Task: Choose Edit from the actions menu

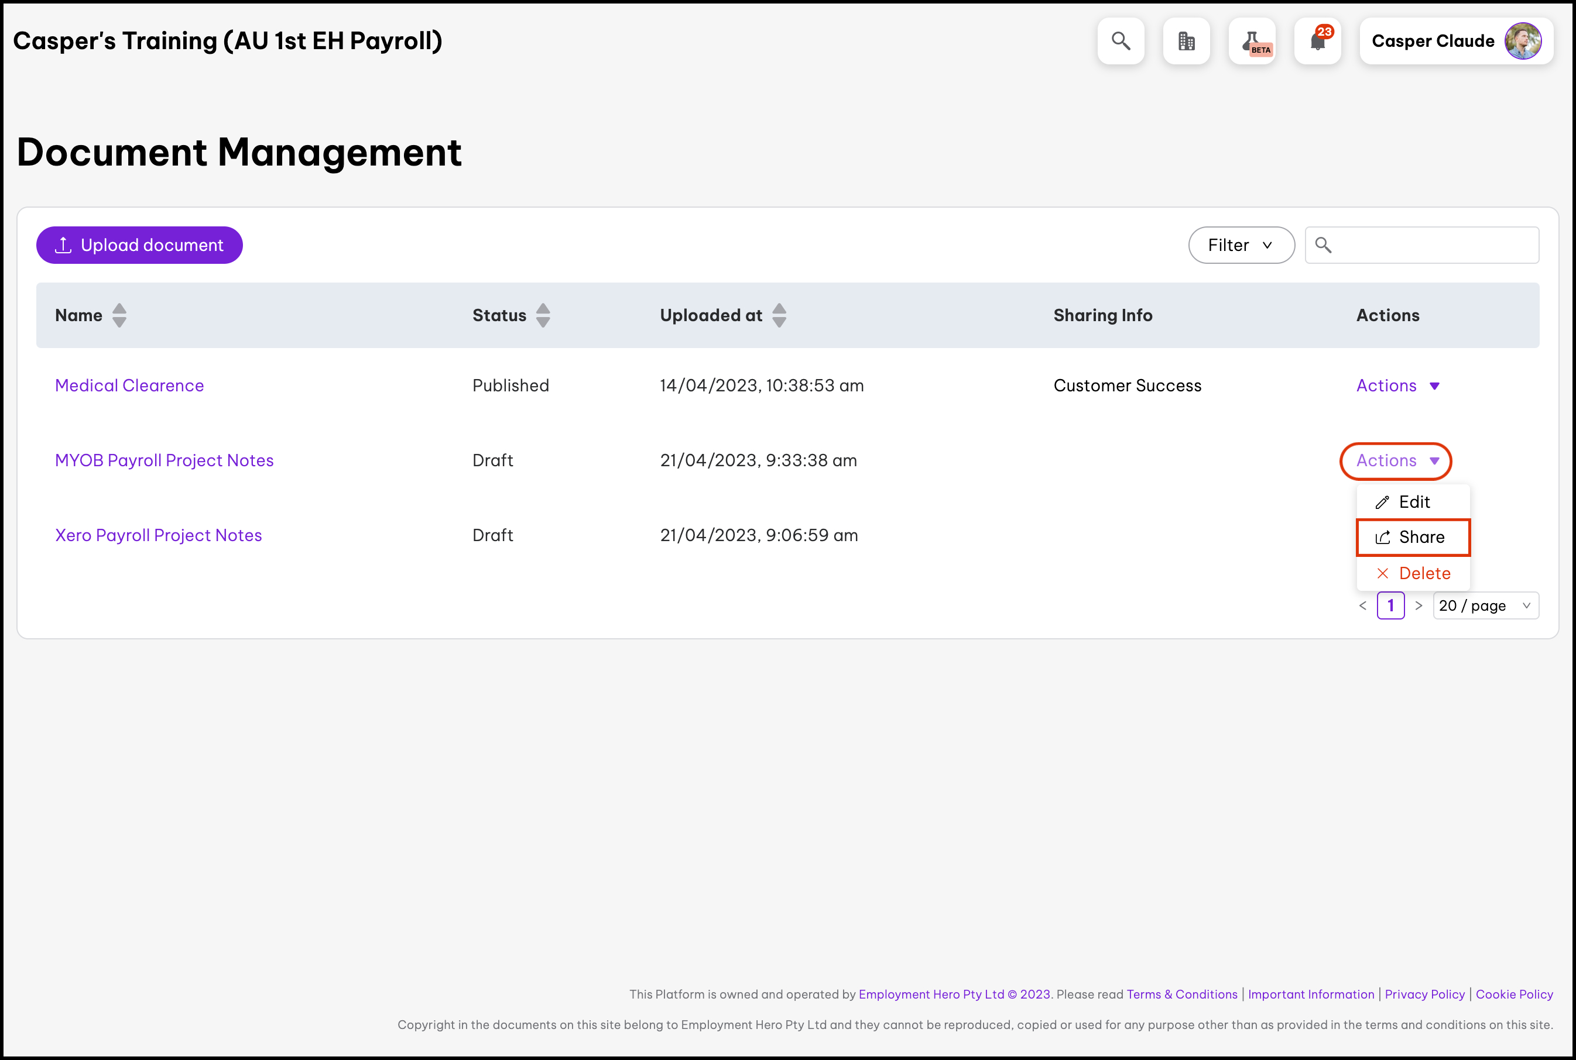Action: tap(1413, 503)
